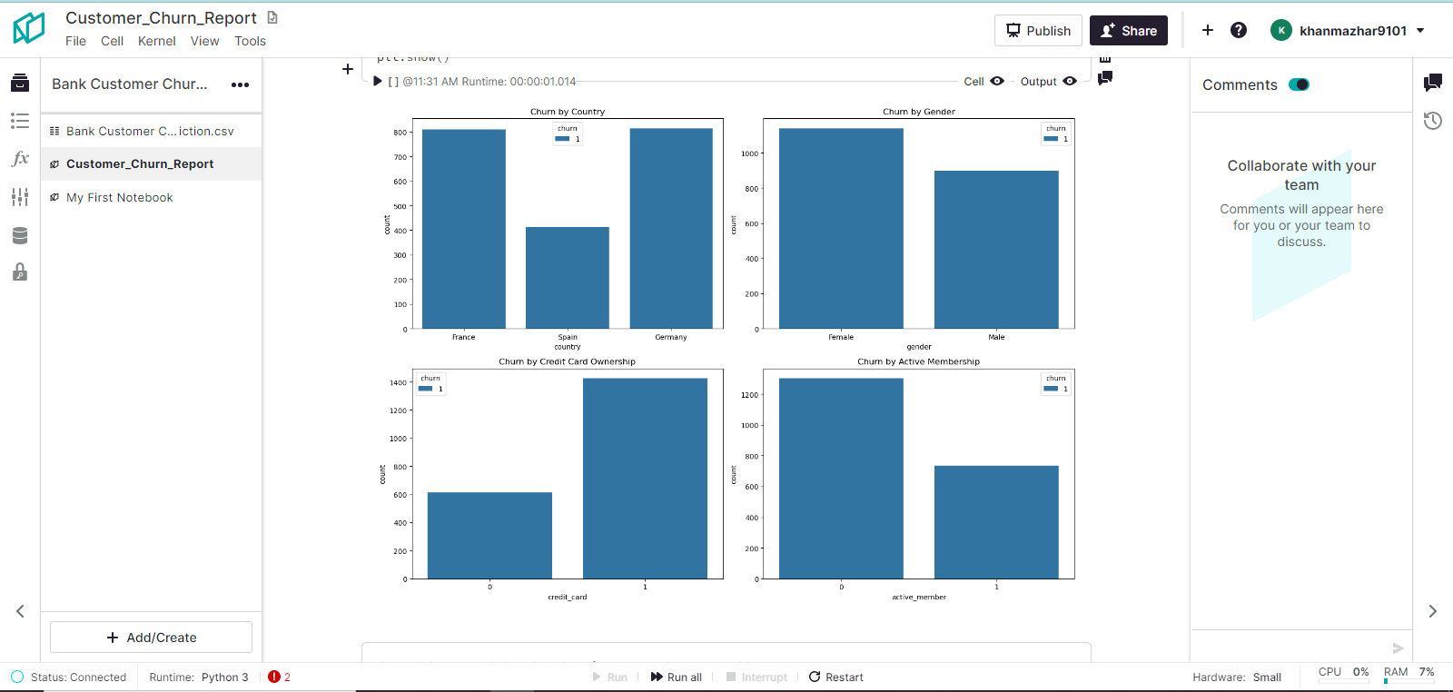Click the Add/Create button
The height and width of the screenshot is (692, 1453).
coord(151,637)
